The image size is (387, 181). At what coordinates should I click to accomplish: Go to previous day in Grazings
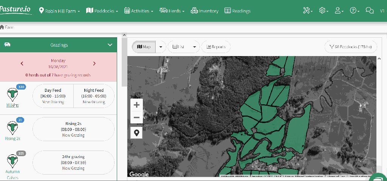click(22, 64)
